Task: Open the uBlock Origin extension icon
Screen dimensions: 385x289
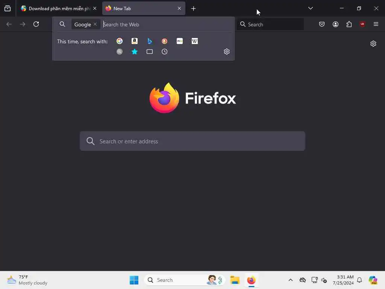Action: 362,24
